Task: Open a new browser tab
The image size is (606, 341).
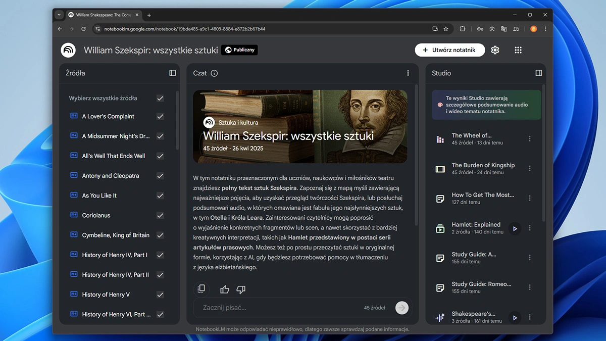Action: click(149, 15)
